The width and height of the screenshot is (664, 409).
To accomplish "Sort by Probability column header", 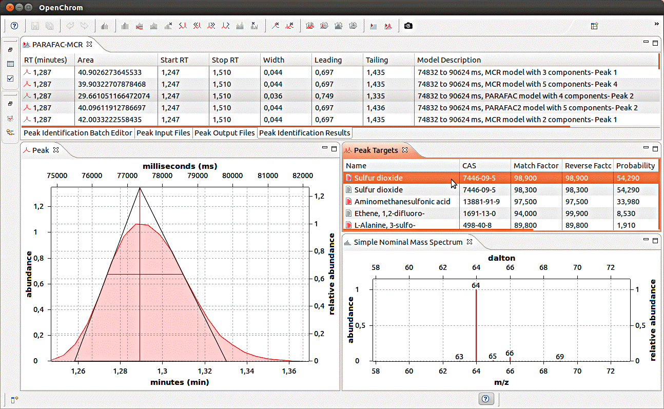I will point(635,166).
